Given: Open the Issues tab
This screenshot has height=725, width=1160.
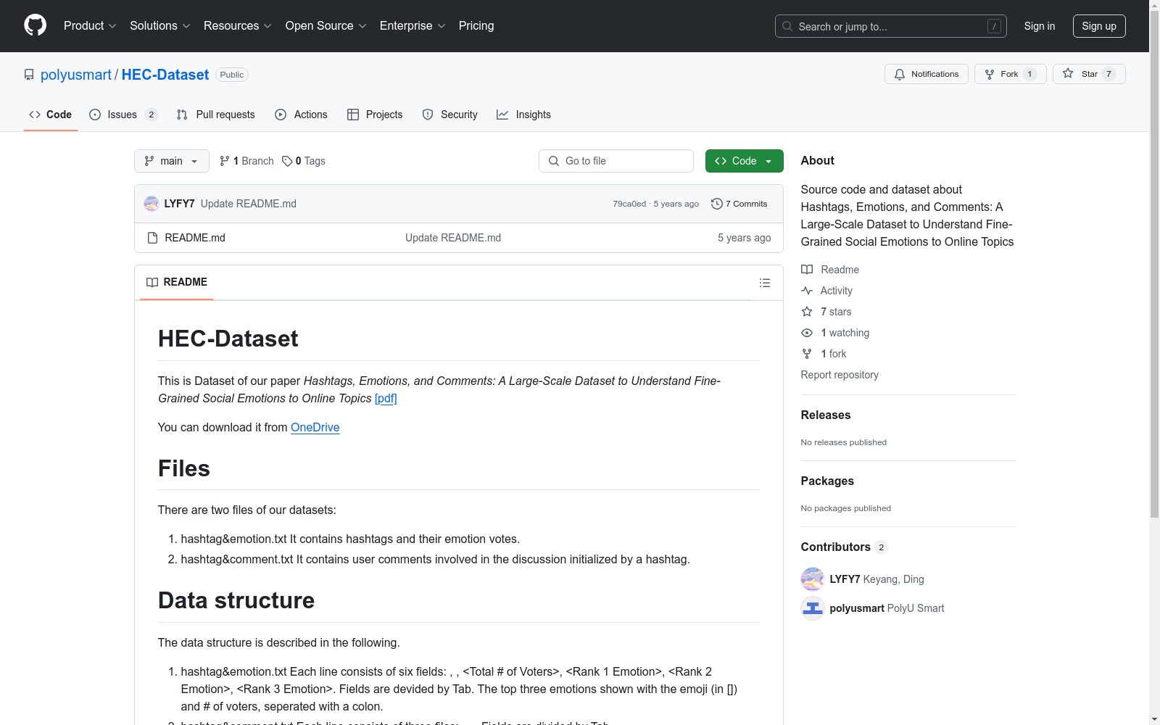Looking at the screenshot, I should click(x=123, y=115).
